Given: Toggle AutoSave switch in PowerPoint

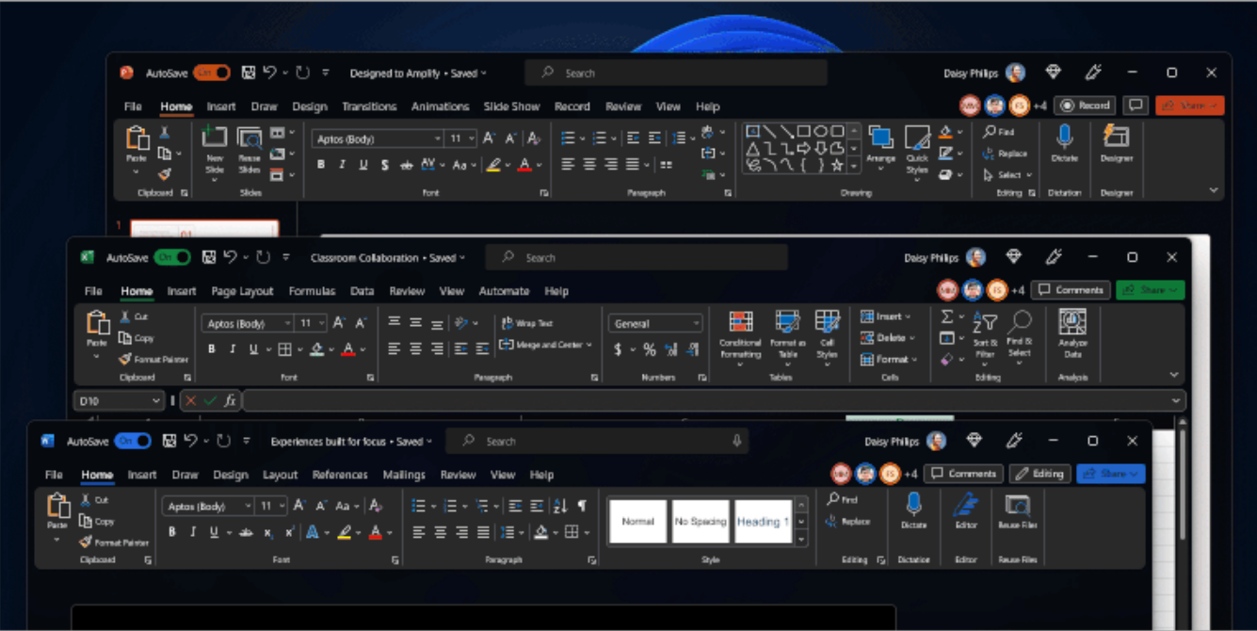Looking at the screenshot, I should [x=212, y=73].
